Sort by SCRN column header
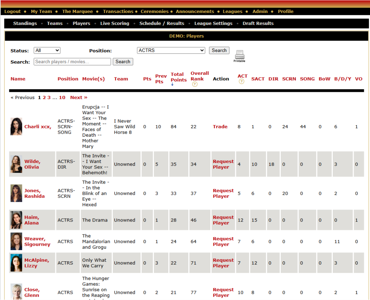 [x=289, y=79]
